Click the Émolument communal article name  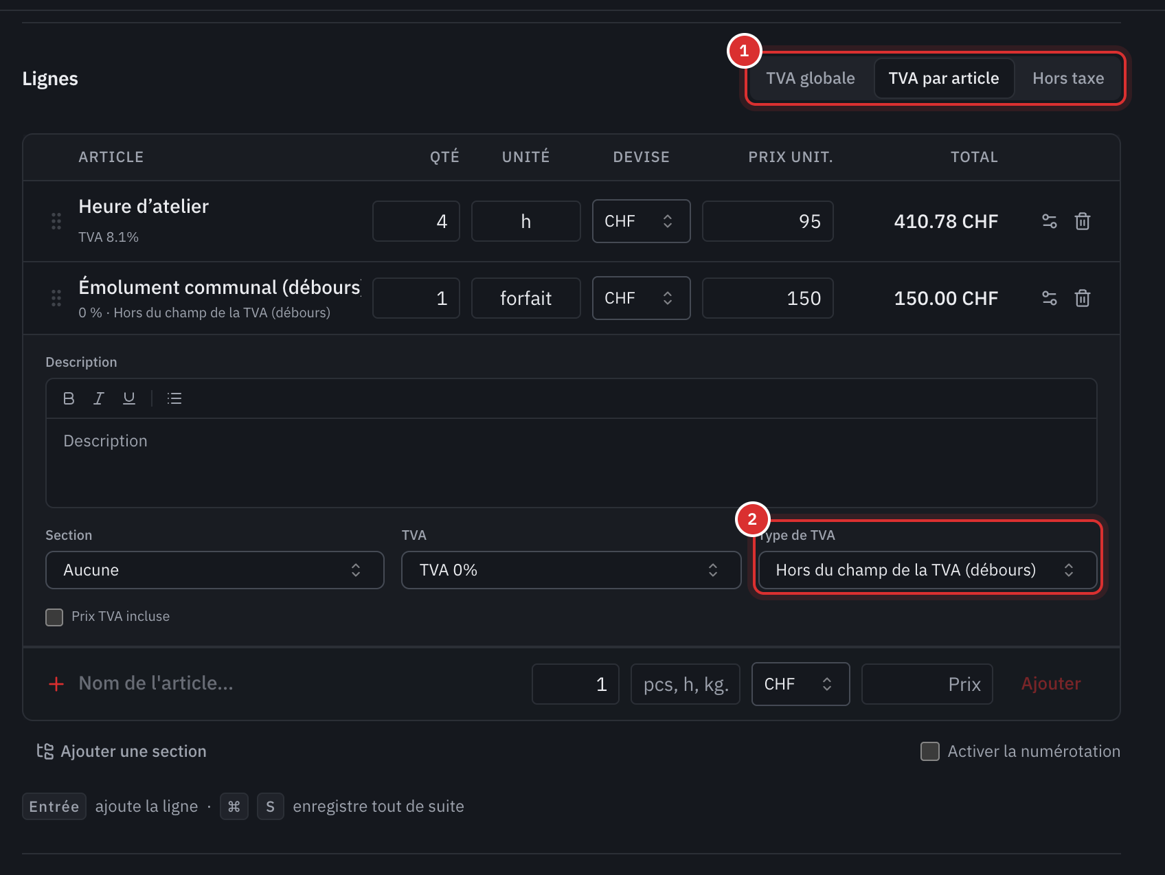220,287
